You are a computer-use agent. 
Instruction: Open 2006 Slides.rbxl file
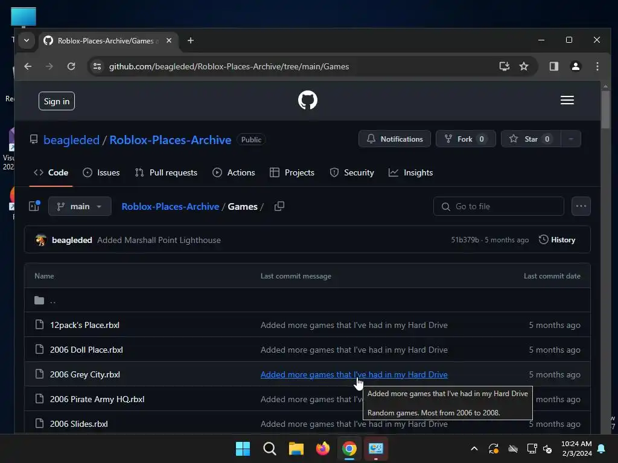pyautogui.click(x=79, y=424)
